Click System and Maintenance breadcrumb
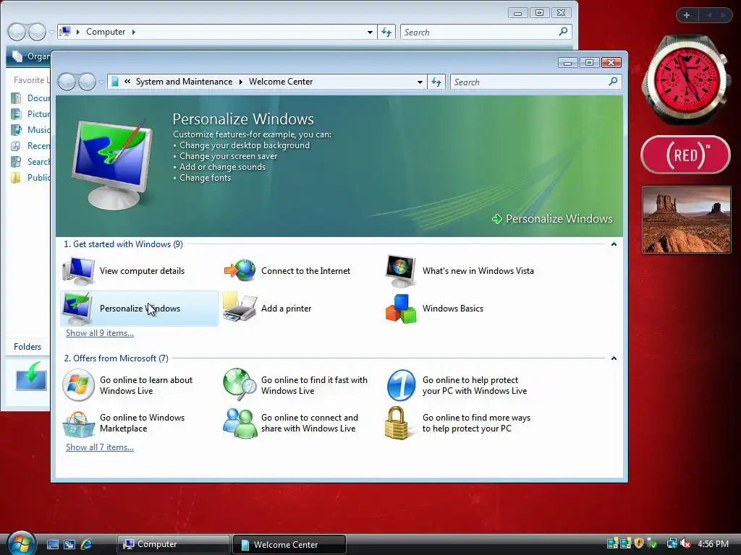Viewport: 741px width, 555px height. pos(184,82)
